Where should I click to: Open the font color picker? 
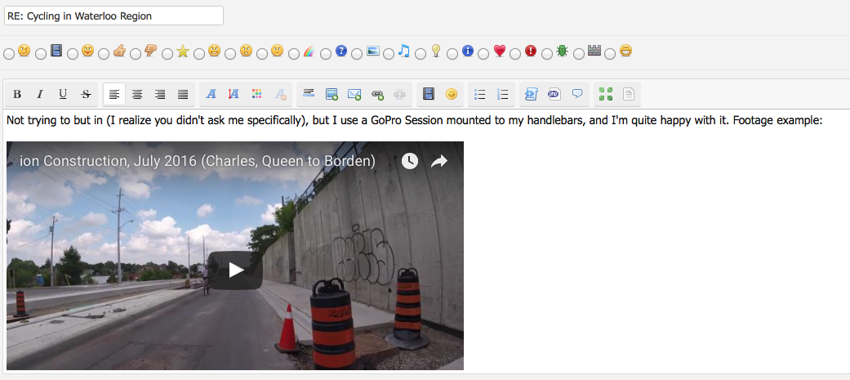(x=256, y=94)
